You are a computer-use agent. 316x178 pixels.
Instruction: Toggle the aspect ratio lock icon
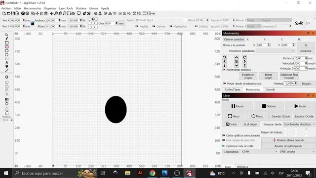tap(33, 23)
